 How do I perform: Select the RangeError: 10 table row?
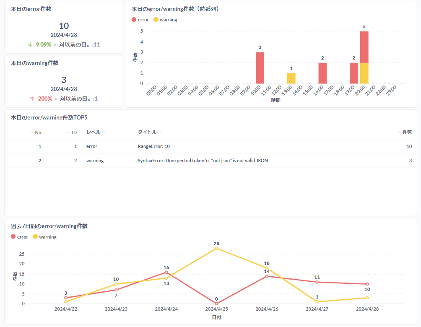coord(153,147)
